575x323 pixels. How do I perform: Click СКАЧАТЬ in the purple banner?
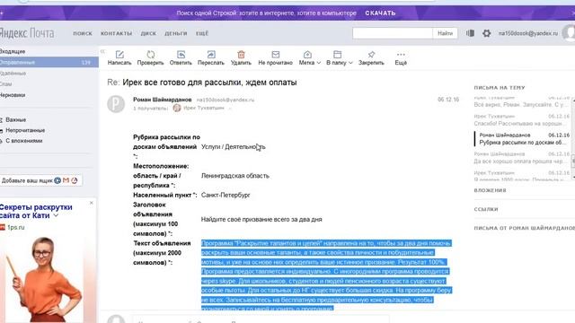(x=380, y=13)
